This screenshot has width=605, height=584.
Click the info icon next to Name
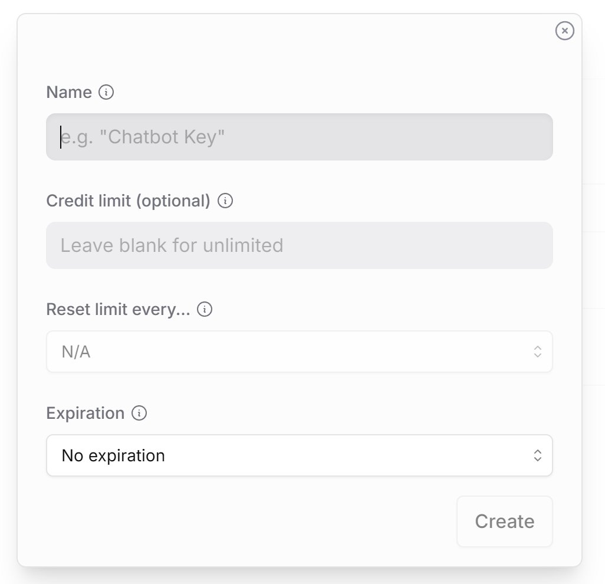(106, 93)
